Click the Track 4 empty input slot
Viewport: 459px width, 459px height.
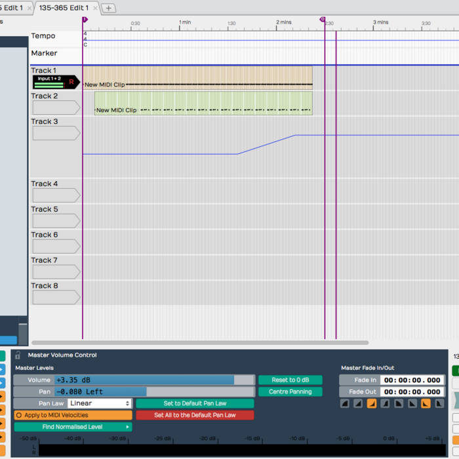click(x=54, y=195)
